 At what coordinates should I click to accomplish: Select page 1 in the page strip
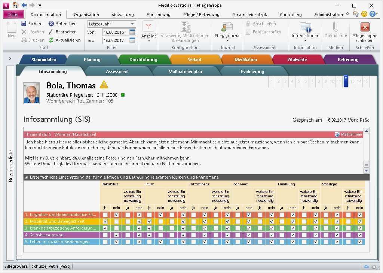coord(272,81)
